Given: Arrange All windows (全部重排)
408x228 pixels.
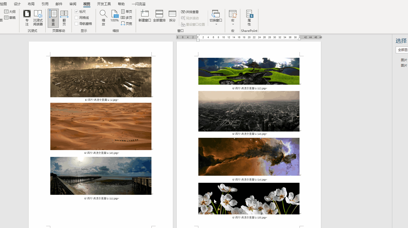Looking at the screenshot, I should [x=159, y=16].
